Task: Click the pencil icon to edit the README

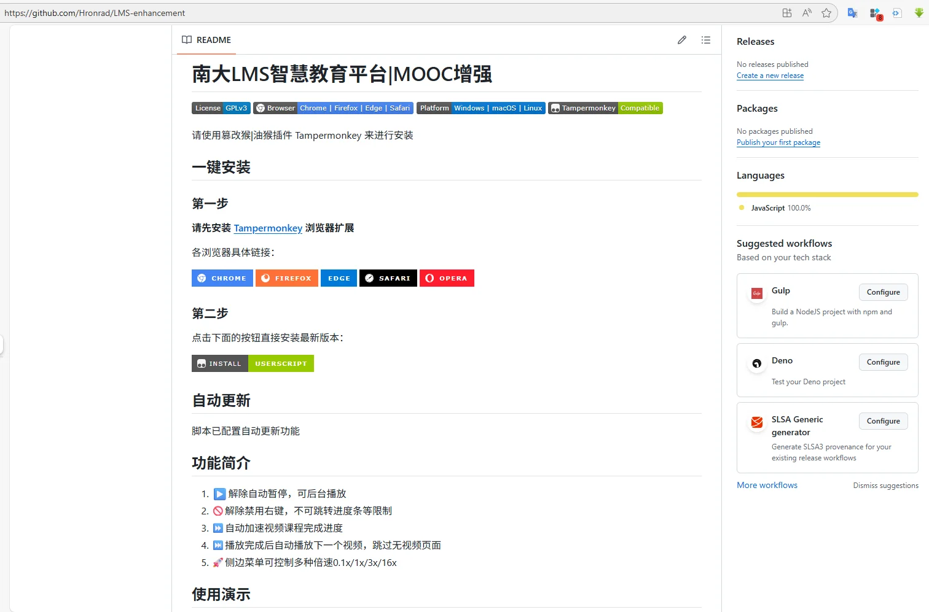Action: (681, 39)
